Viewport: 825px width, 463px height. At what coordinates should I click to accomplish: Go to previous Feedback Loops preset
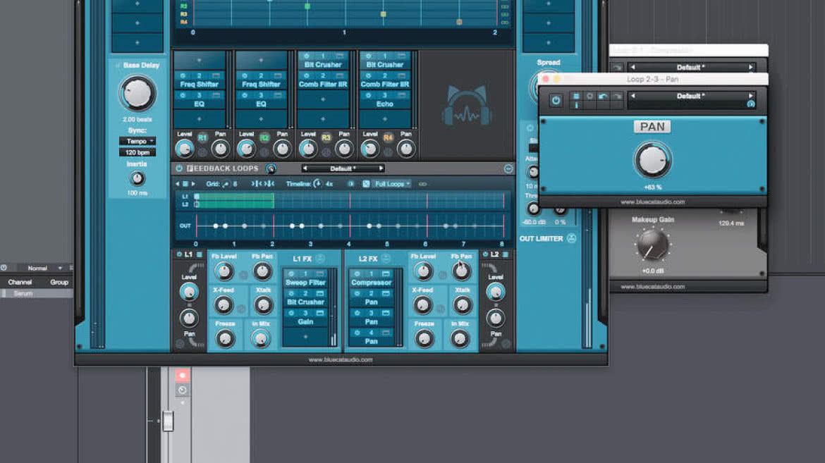(305, 168)
